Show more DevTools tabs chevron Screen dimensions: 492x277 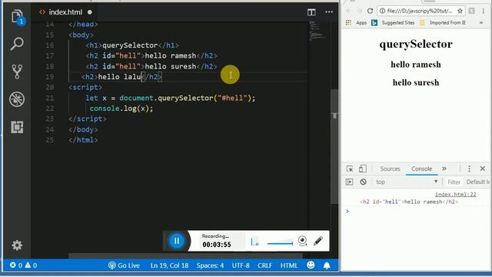[444, 169]
